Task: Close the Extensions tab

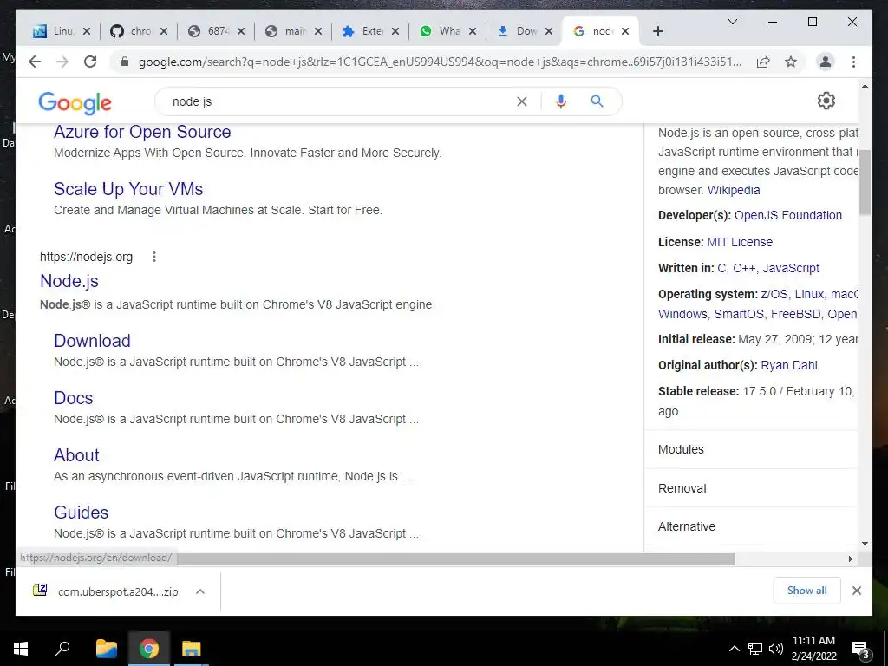Action: coord(395,31)
